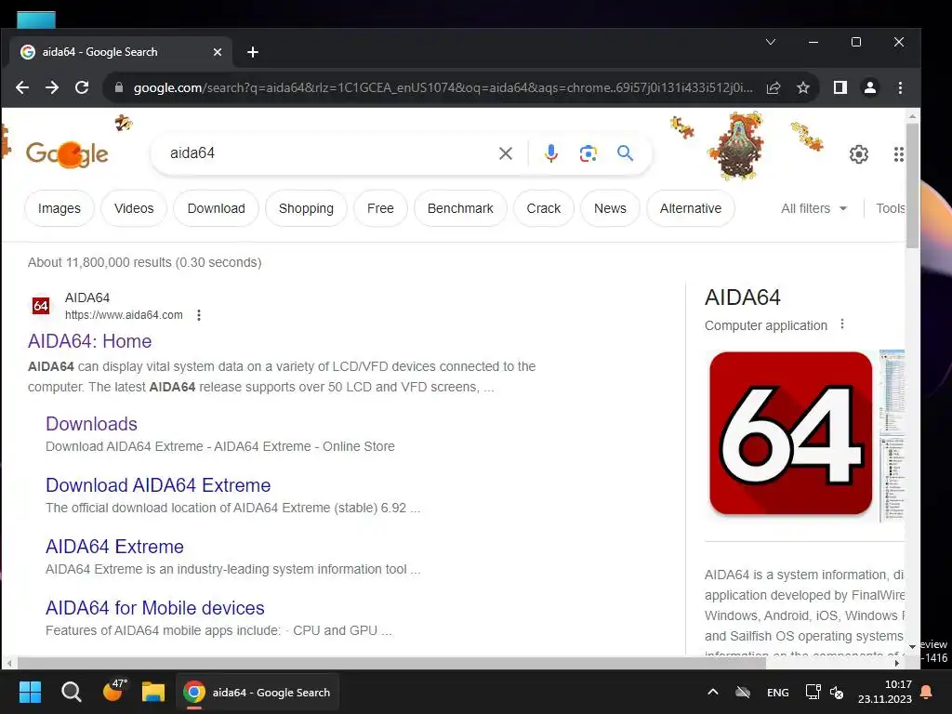Show hidden system tray icons
Screen dimensions: 952x714
point(713,692)
